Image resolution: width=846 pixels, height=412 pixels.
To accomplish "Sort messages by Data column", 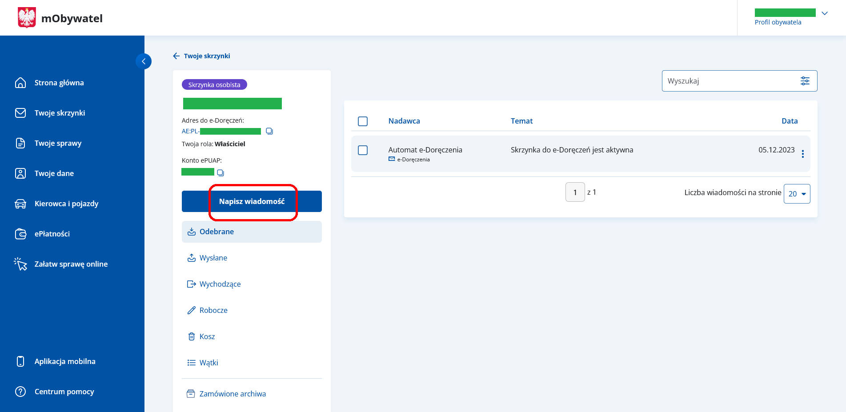I will tap(789, 121).
